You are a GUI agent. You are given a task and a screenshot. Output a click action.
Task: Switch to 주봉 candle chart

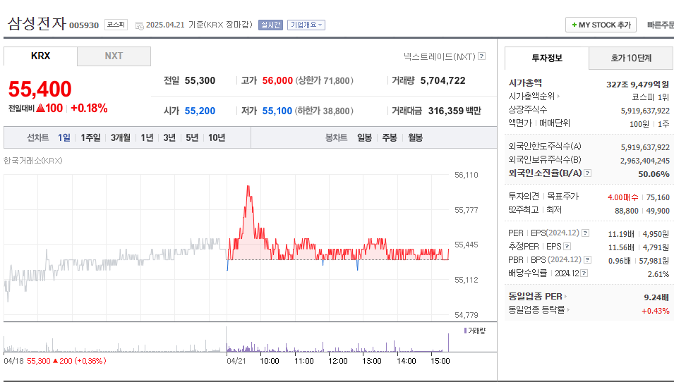point(390,137)
